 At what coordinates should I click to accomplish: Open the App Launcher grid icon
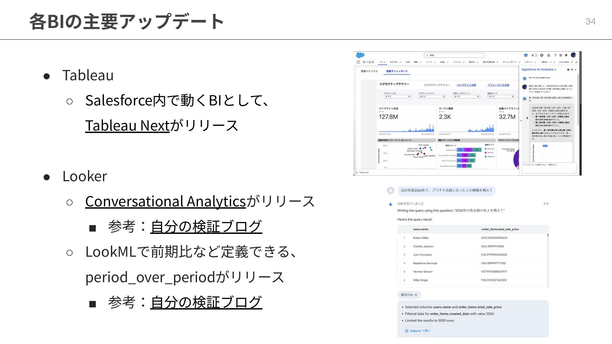358,62
